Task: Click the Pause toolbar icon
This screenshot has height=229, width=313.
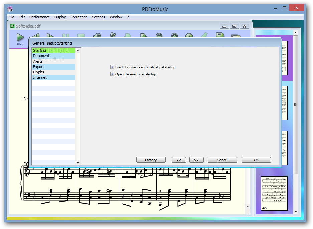Action: (x=66, y=35)
